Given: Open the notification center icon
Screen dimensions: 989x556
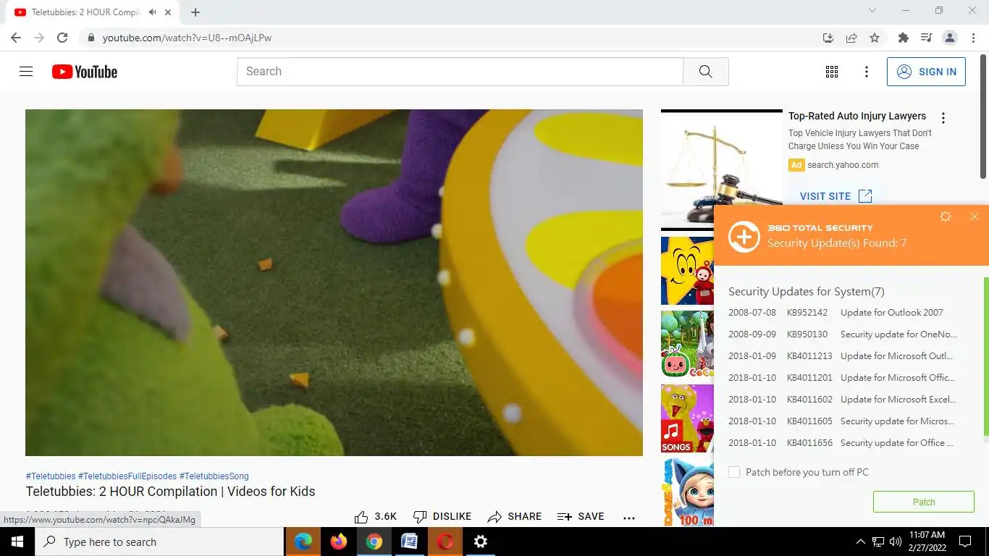Looking at the screenshot, I should pyautogui.click(x=965, y=542).
